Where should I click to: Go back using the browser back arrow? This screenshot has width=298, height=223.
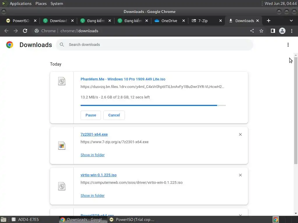point(6,31)
